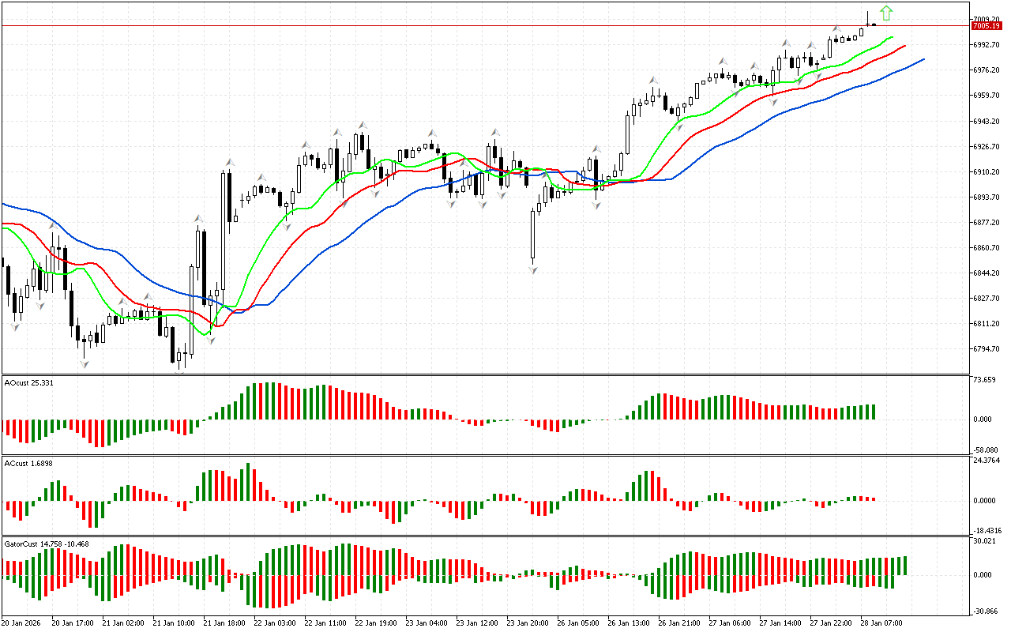Viewport: 1011px width, 632px height.
Task: Click the up fractal above the 21 Jan 18:00 tall candle
Action: click(230, 163)
